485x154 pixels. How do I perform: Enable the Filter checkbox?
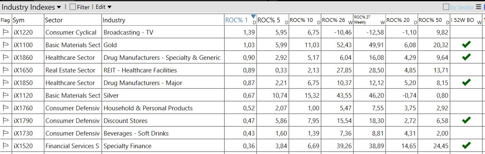coord(73,7)
